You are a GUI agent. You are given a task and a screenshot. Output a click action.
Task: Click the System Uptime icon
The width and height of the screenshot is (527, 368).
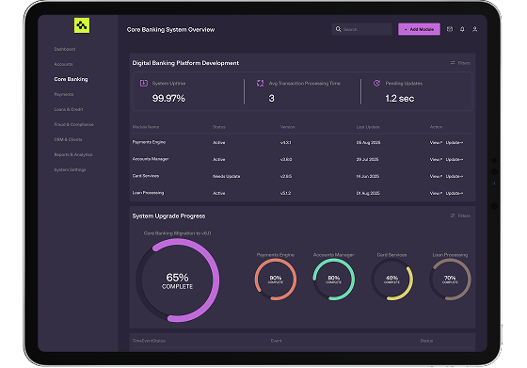[143, 83]
